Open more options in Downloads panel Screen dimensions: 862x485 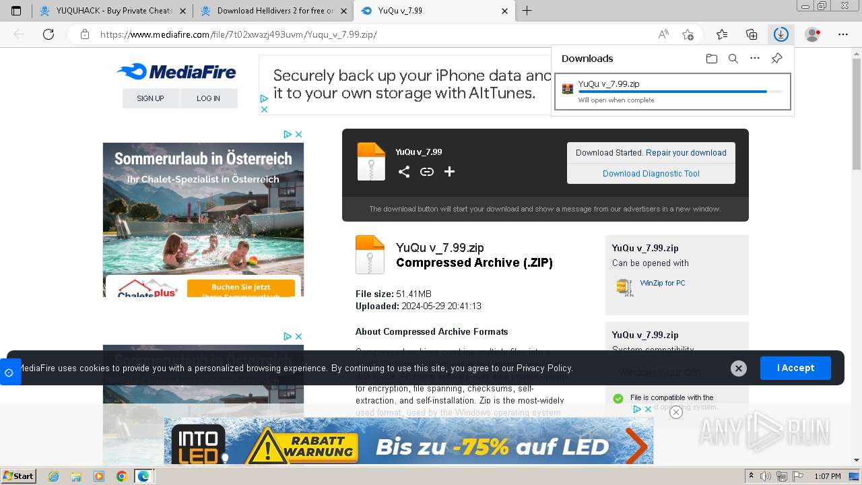(755, 59)
